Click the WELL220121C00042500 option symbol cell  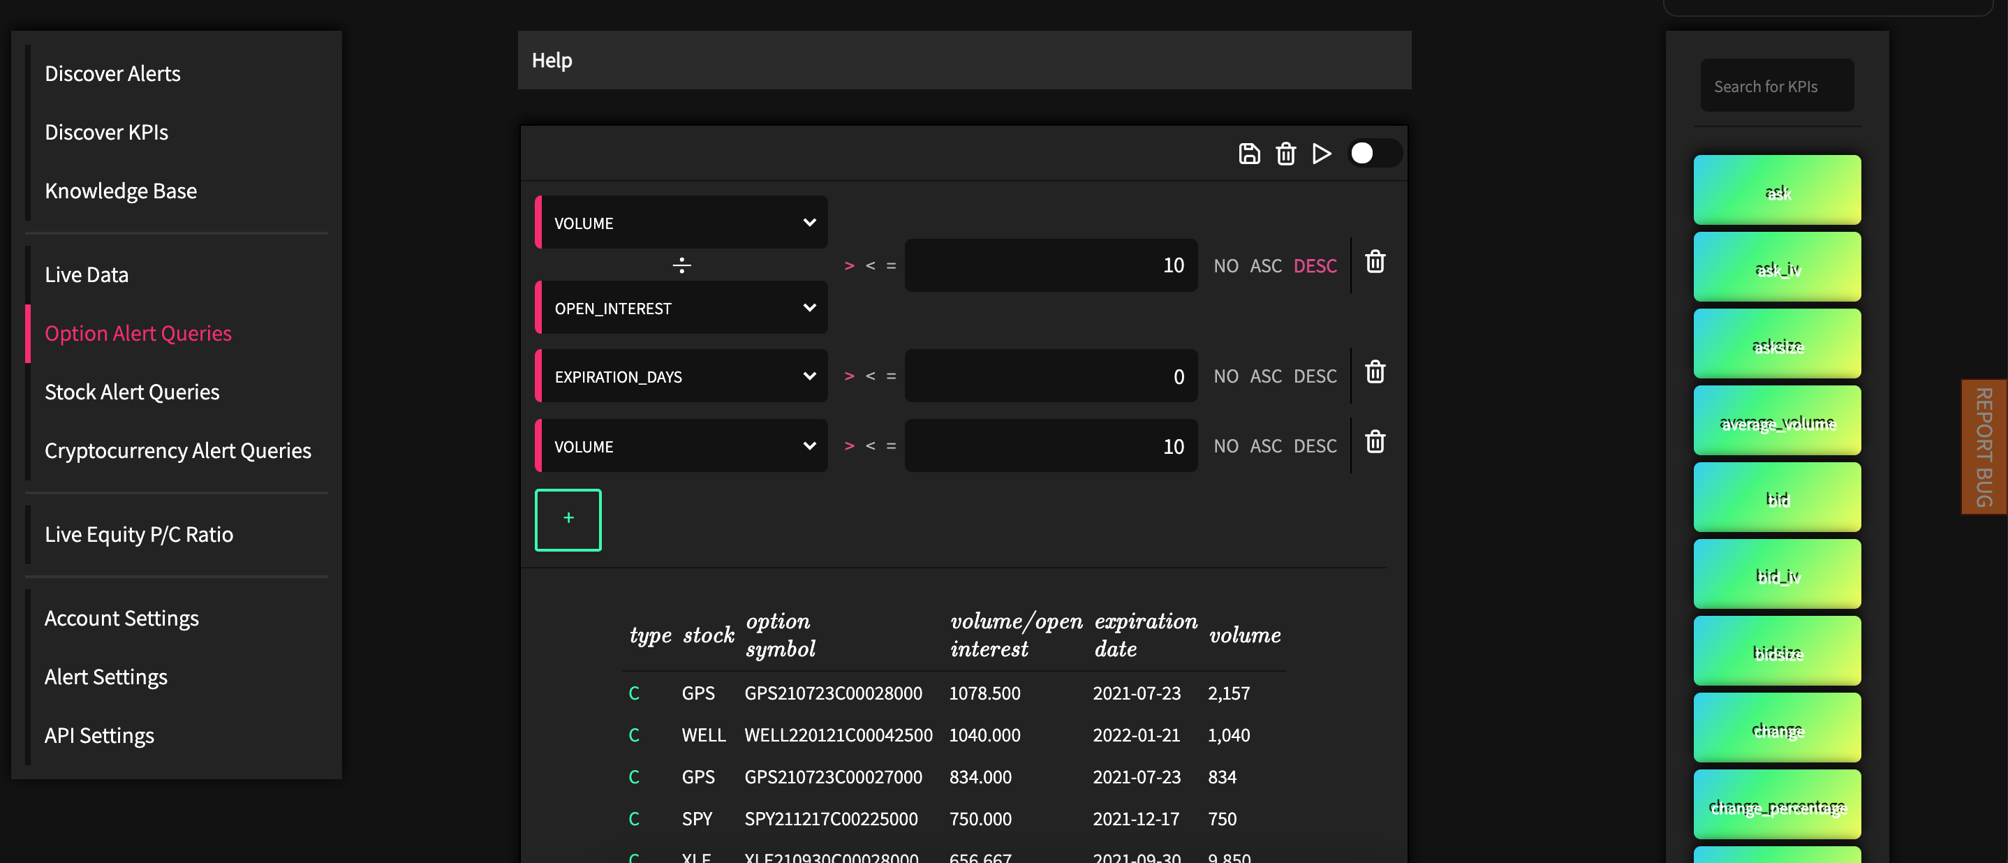pyautogui.click(x=838, y=735)
